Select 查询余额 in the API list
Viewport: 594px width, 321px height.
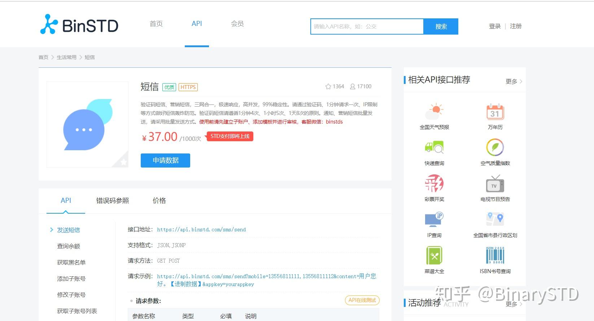tap(68, 246)
